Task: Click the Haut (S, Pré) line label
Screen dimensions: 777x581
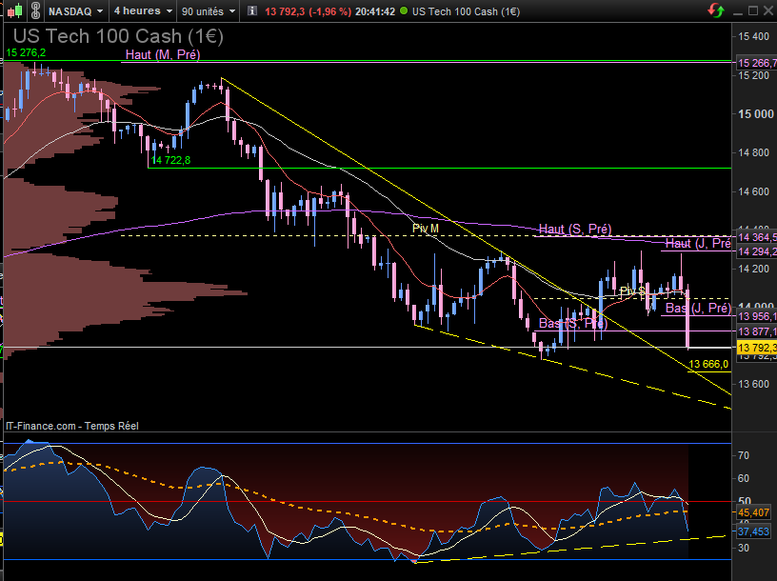Action: point(575,229)
